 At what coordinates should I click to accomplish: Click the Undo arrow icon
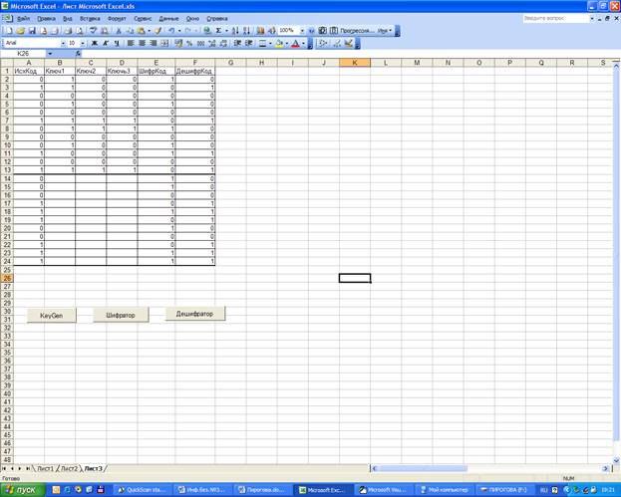point(171,31)
